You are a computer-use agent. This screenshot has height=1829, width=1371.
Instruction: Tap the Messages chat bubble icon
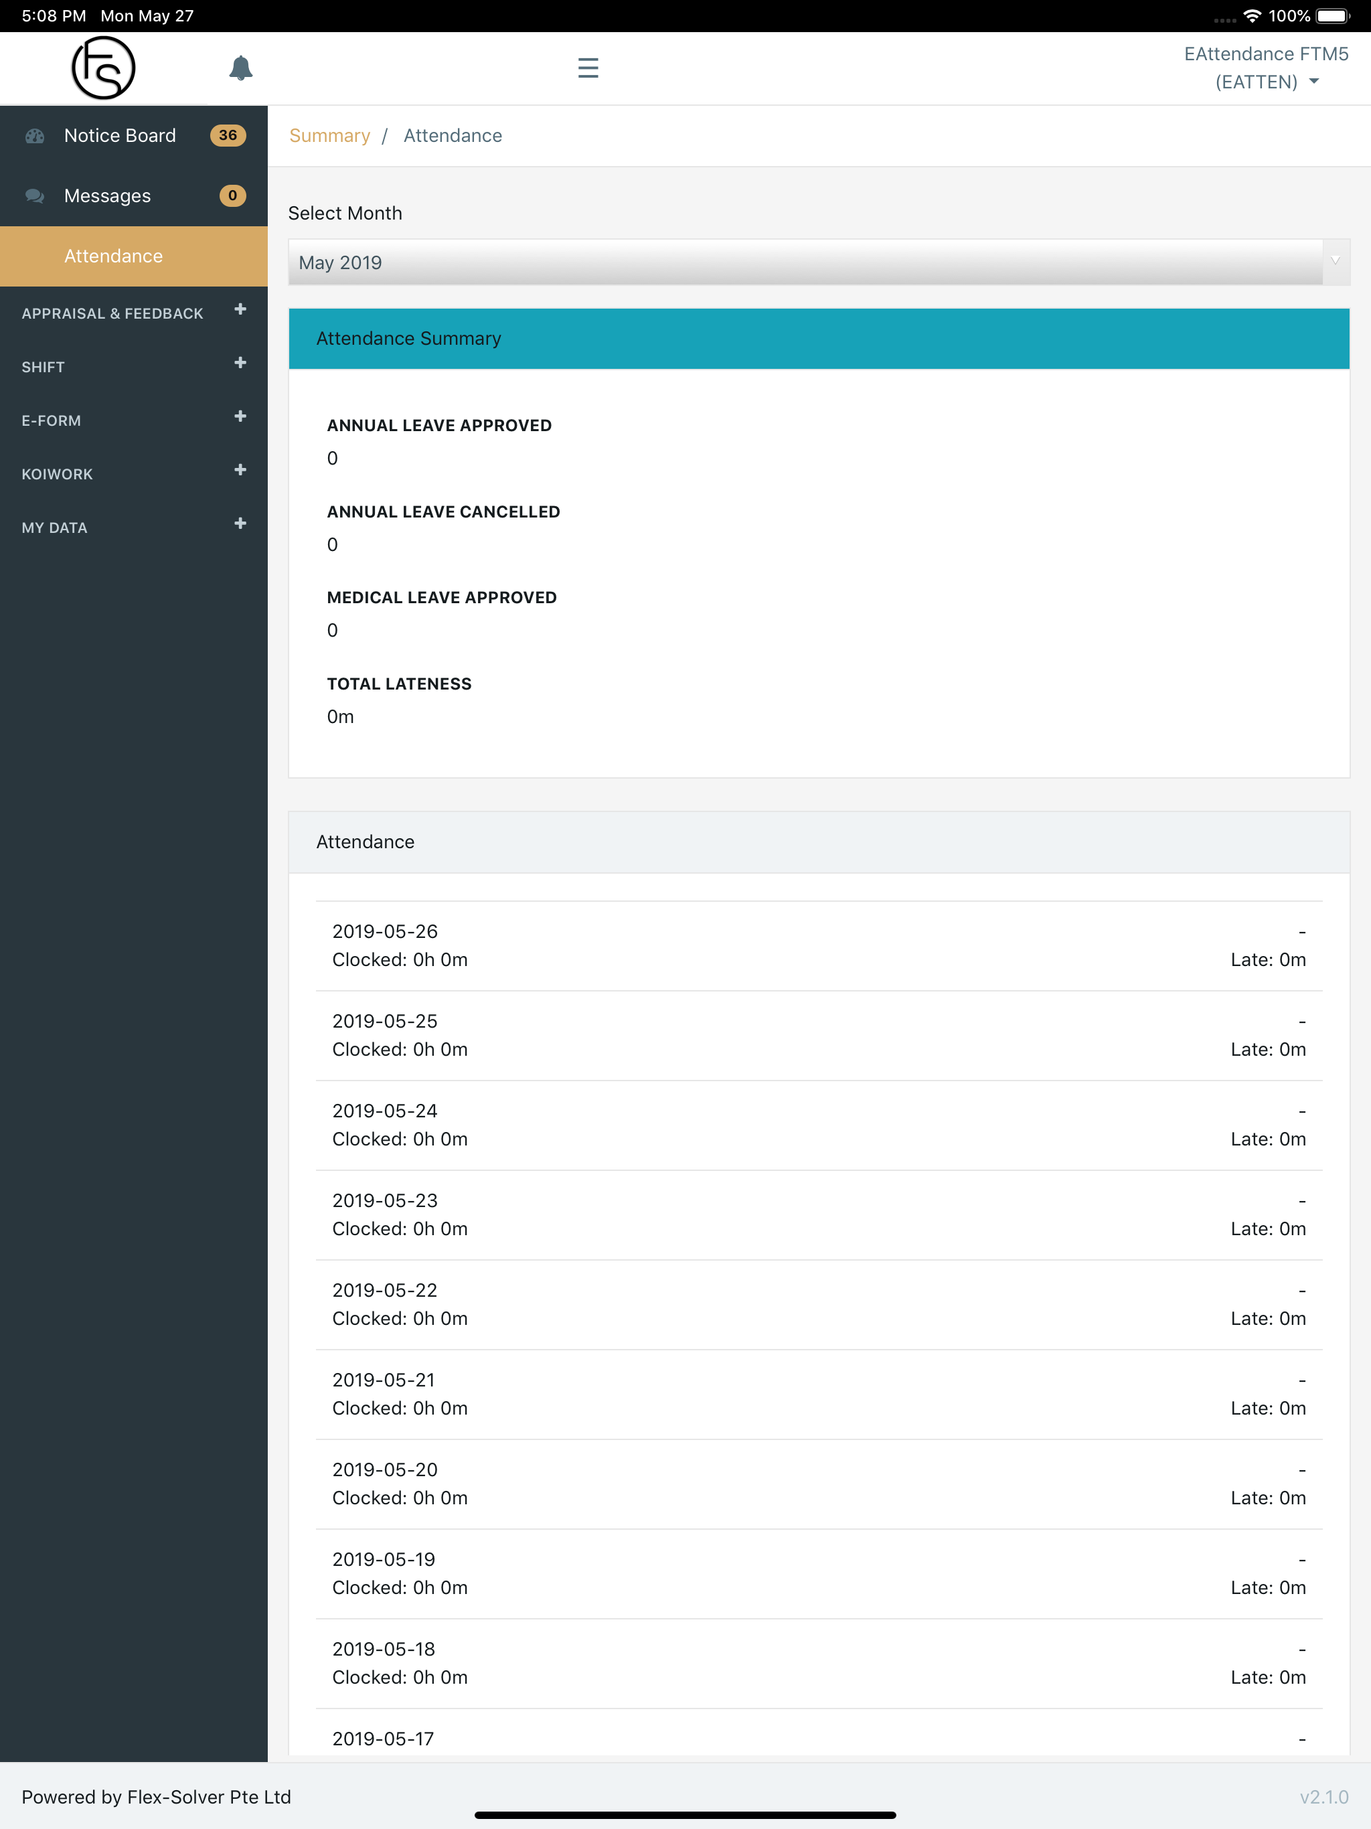click(35, 196)
